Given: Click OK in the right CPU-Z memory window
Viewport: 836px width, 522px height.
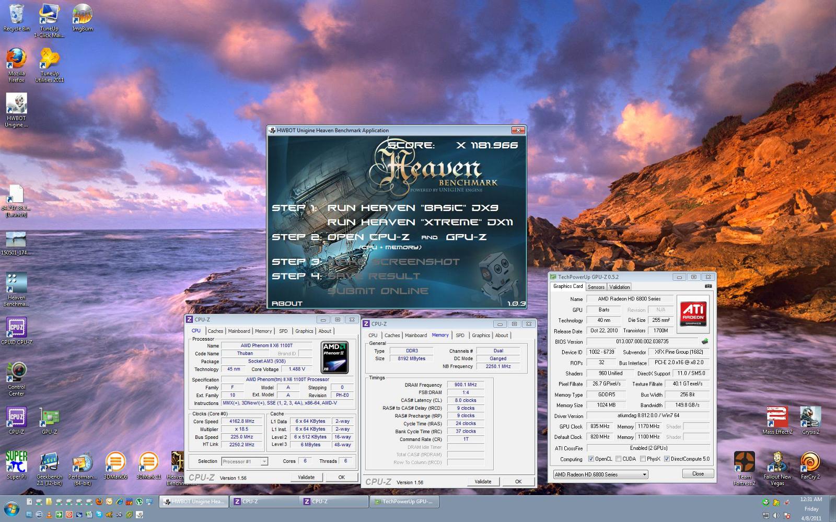Looking at the screenshot, I should pyautogui.click(x=518, y=482).
